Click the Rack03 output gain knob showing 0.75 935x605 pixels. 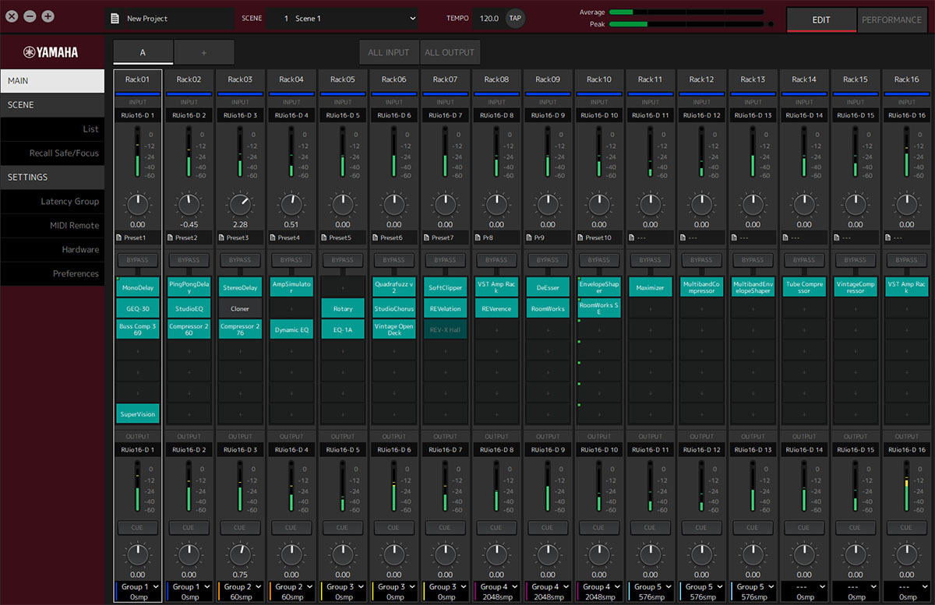pyautogui.click(x=240, y=555)
